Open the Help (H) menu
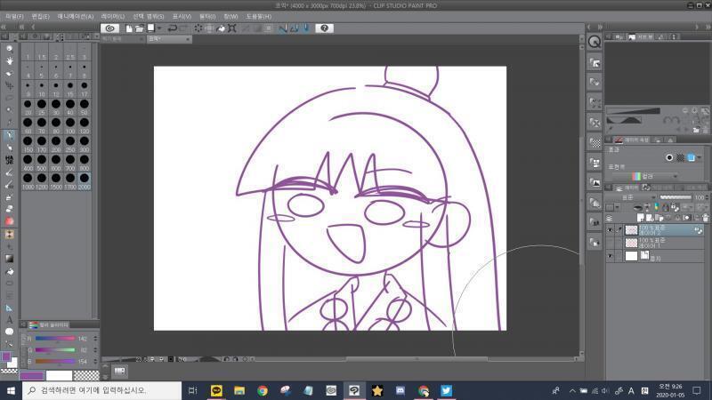Image resolution: width=712 pixels, height=400 pixels. [x=258, y=16]
